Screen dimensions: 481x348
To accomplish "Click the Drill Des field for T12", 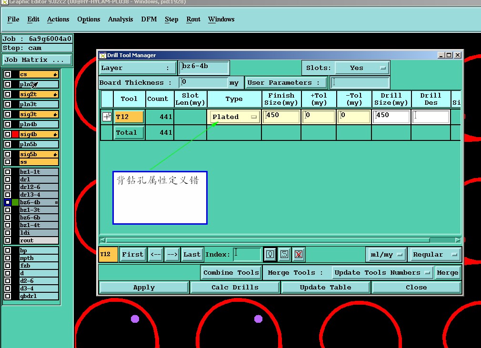I will pyautogui.click(x=431, y=117).
